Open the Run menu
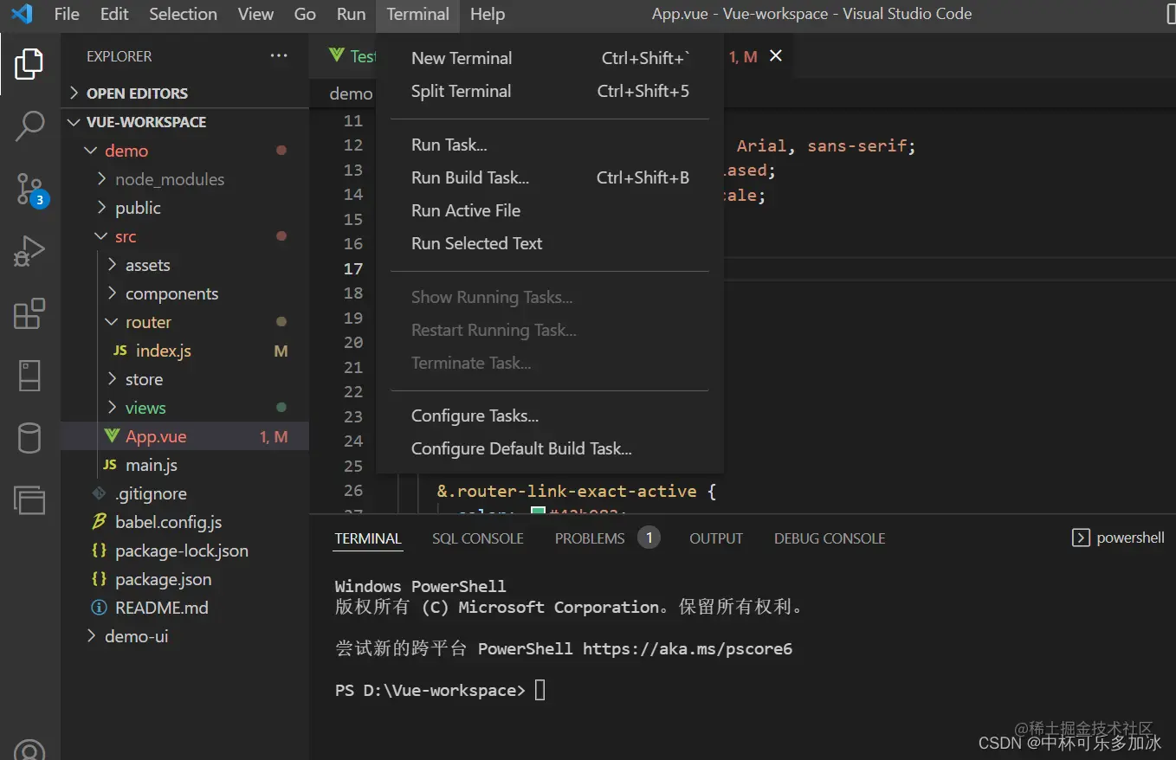 tap(351, 14)
